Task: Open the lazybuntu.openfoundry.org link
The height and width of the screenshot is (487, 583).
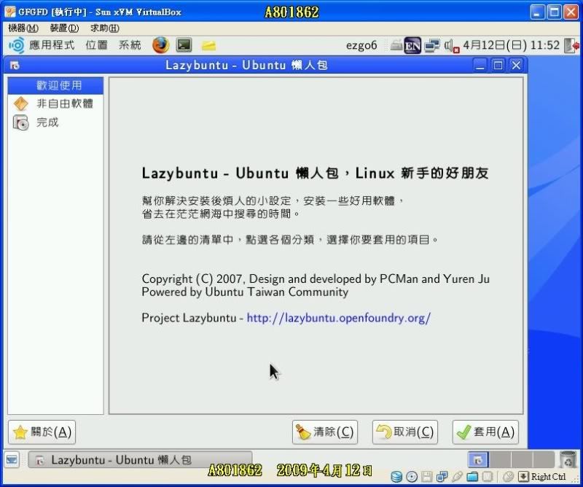Action: [339, 318]
